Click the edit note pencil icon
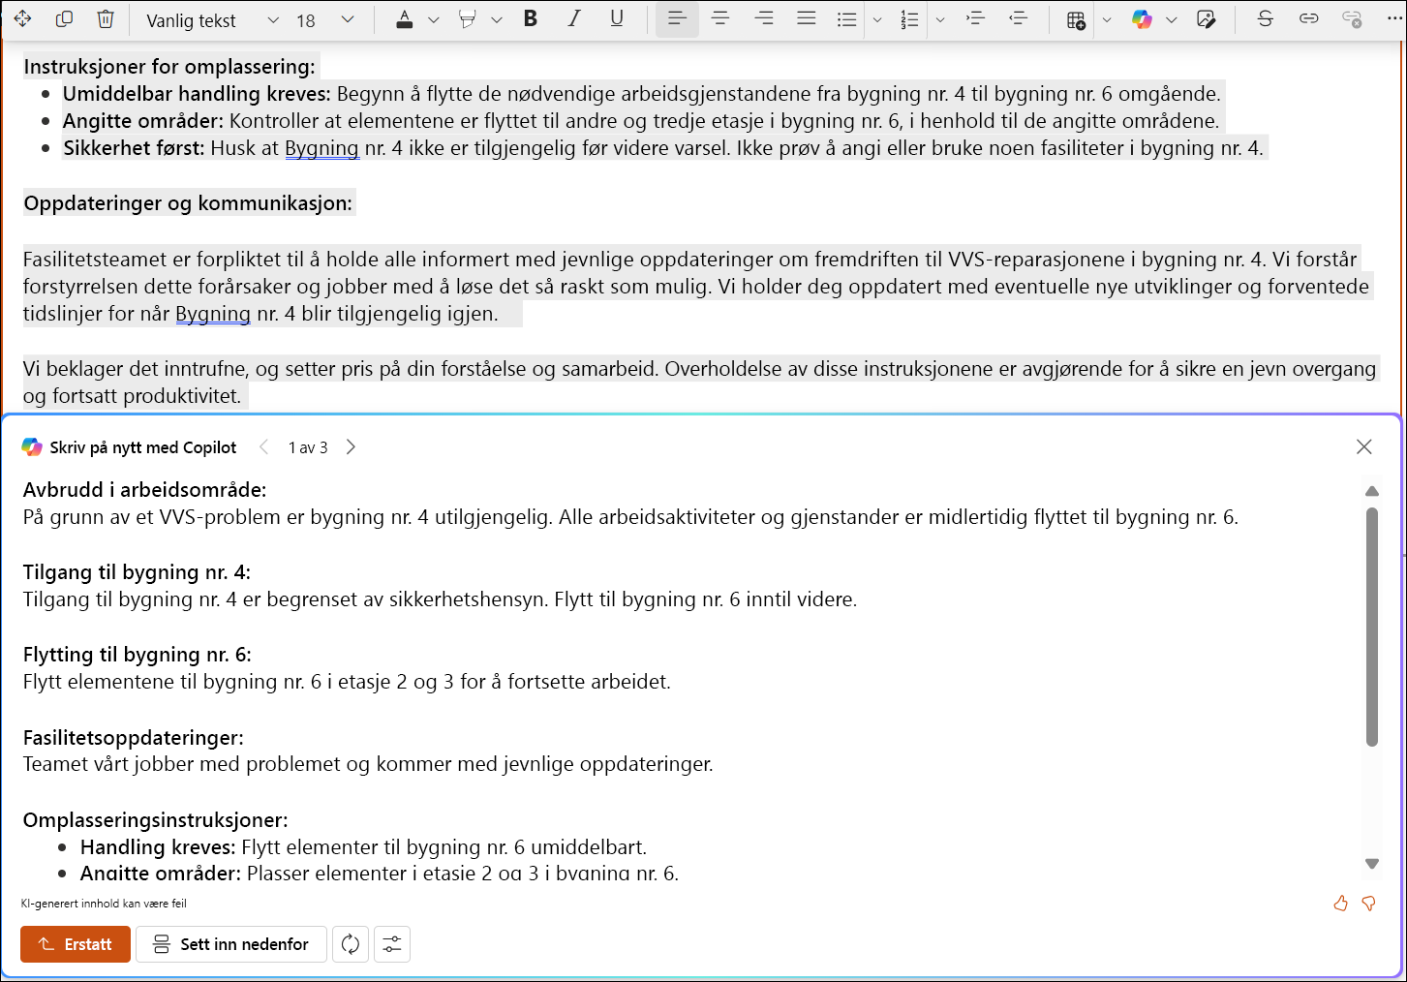 (1207, 19)
